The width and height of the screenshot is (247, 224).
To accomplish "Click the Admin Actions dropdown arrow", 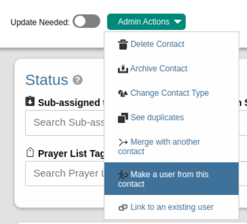I will [178, 22].
